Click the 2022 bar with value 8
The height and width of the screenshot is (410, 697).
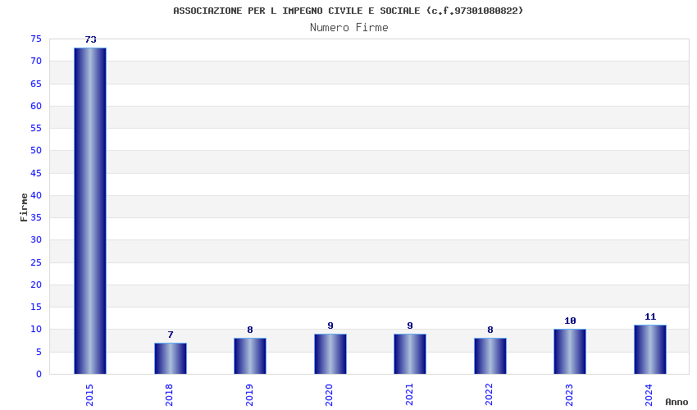(490, 356)
